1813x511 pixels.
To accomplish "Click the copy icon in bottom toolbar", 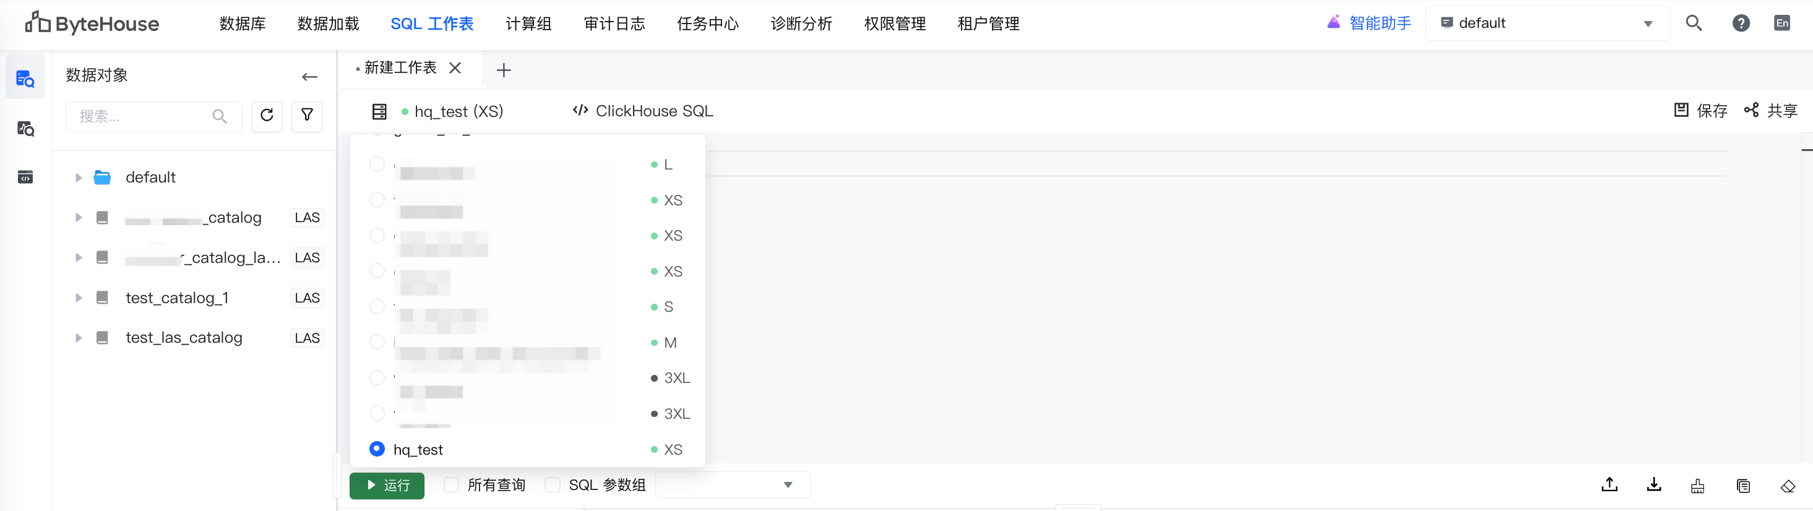I will (1742, 486).
